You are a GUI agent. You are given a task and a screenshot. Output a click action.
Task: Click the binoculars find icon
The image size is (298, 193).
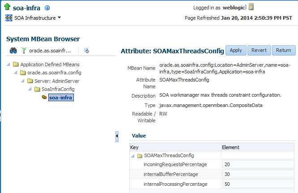pyautogui.click(x=13, y=51)
